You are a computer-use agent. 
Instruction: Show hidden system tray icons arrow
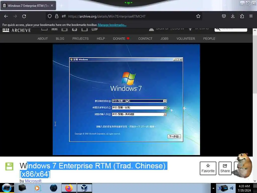pyautogui.click(x=213, y=188)
